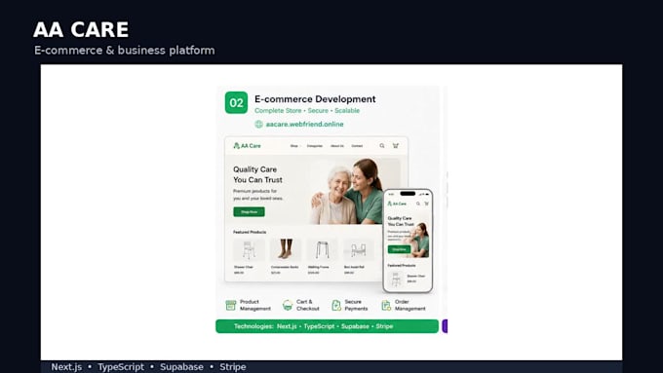Click the globe icon beside the URL
The image size is (663, 373).
(x=258, y=125)
